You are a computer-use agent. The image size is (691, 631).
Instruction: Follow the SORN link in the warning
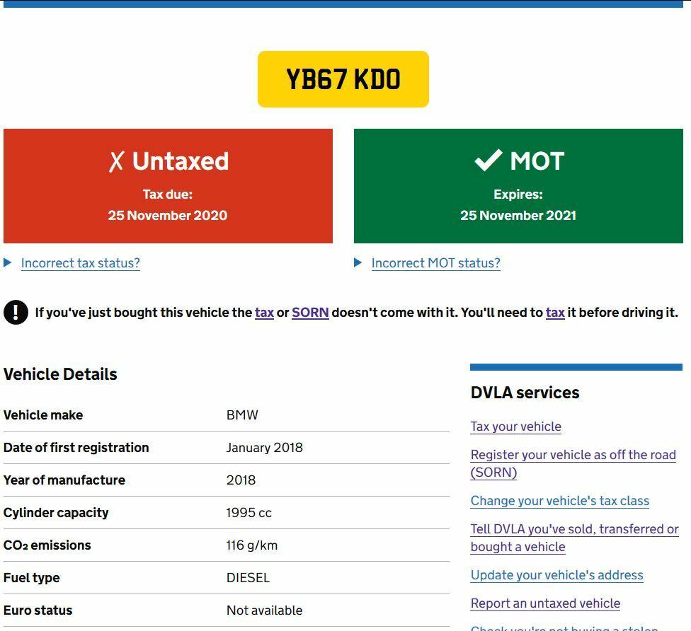[310, 313]
